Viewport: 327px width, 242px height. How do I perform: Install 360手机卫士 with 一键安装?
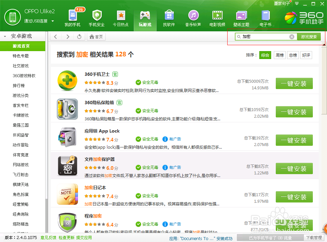pos(294,83)
